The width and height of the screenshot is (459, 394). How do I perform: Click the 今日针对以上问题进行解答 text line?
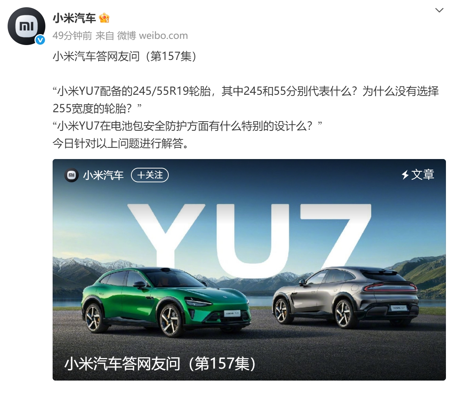point(121,143)
